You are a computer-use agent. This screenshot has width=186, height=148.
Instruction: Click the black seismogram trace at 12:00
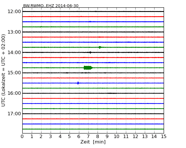93,11
